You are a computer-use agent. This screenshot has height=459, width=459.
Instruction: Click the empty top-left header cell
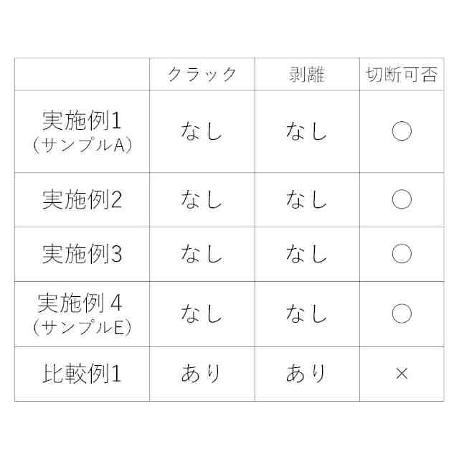(x=82, y=75)
